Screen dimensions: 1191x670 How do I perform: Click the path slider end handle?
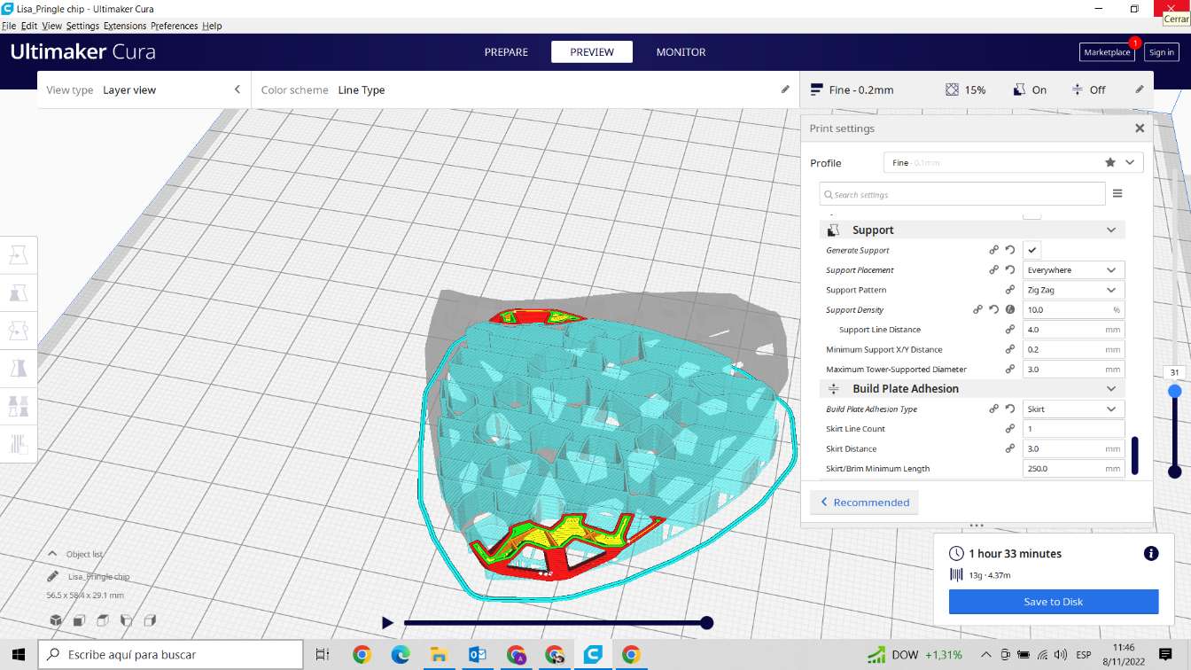tap(706, 623)
